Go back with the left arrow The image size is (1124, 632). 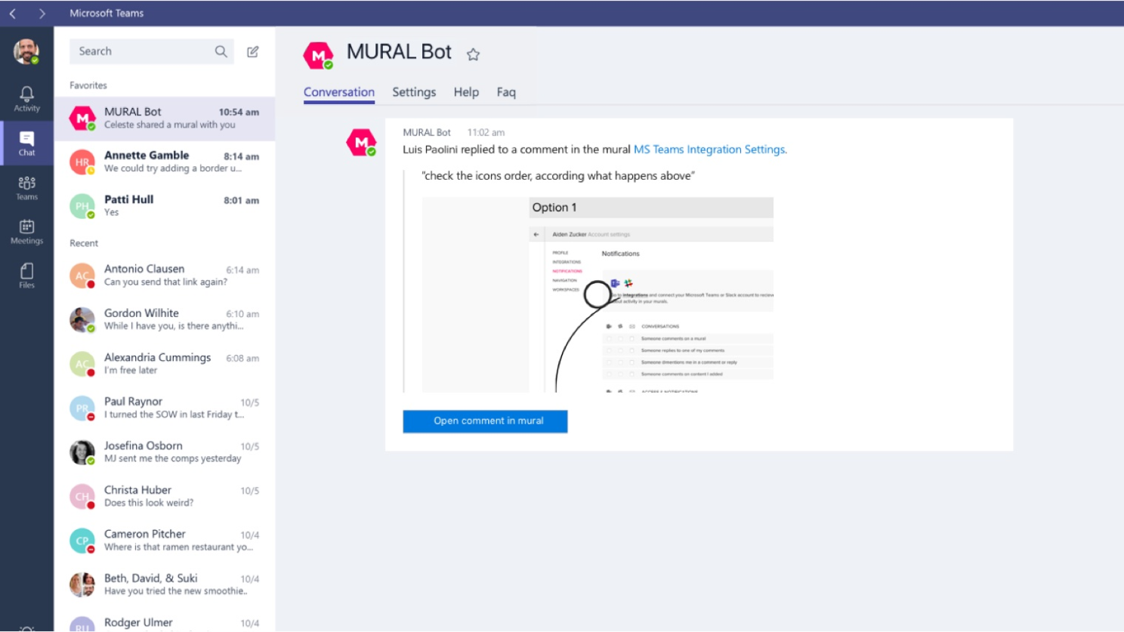[x=13, y=14]
